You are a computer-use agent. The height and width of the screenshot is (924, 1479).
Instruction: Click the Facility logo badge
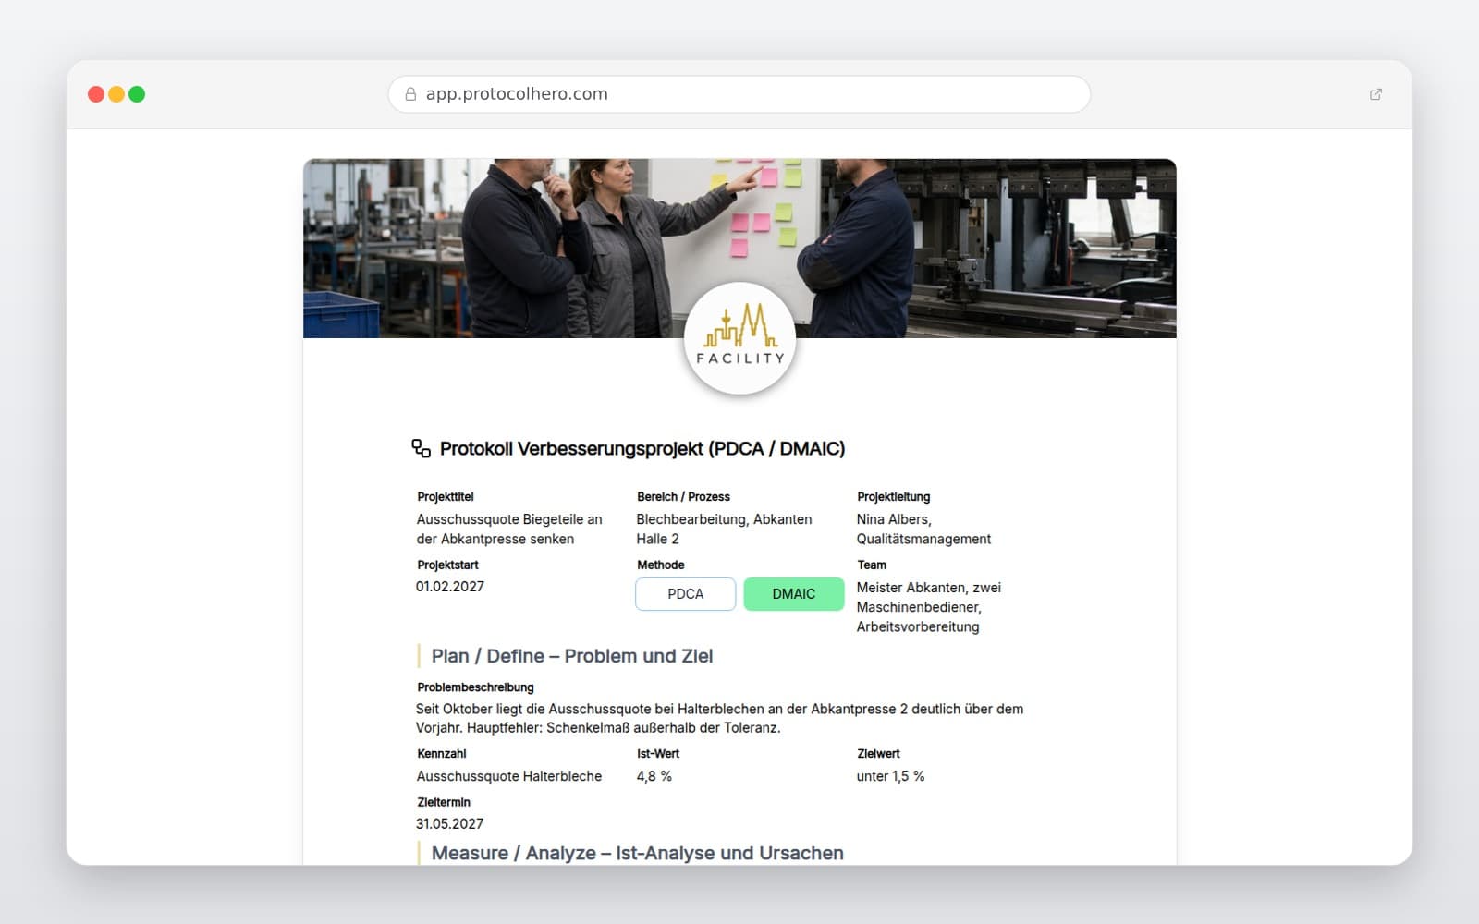(x=739, y=338)
